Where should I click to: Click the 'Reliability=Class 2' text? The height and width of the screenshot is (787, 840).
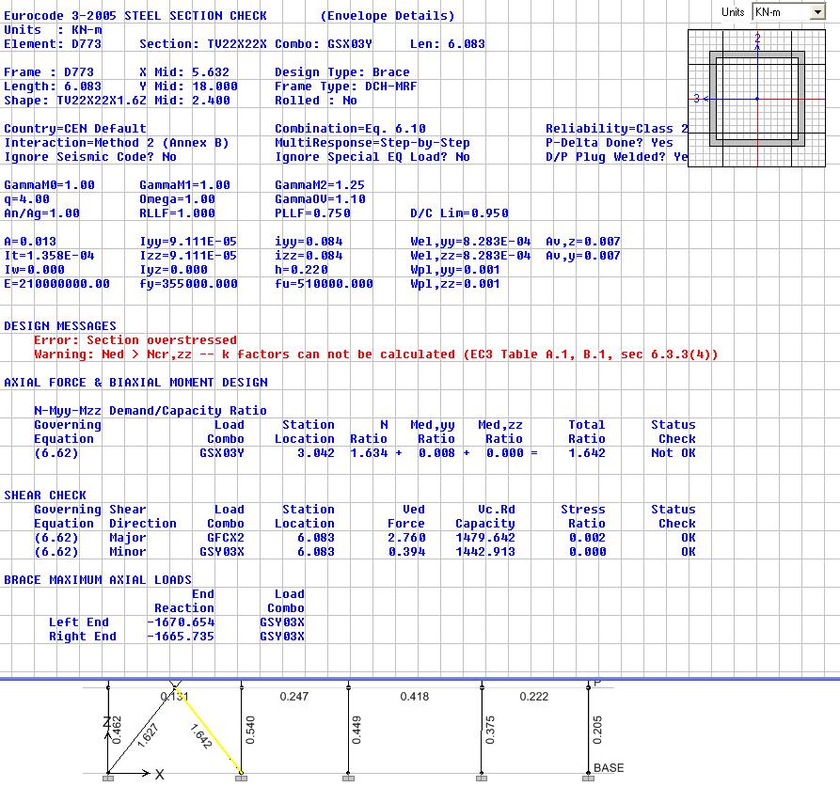(x=616, y=129)
